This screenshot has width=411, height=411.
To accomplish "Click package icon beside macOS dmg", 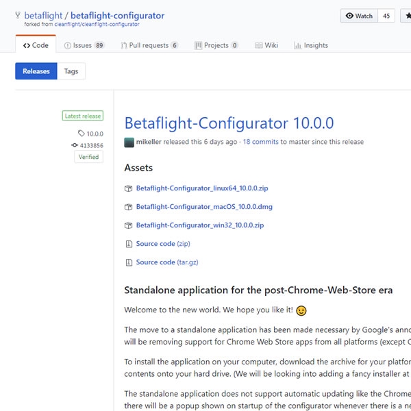I will pyautogui.click(x=129, y=207).
